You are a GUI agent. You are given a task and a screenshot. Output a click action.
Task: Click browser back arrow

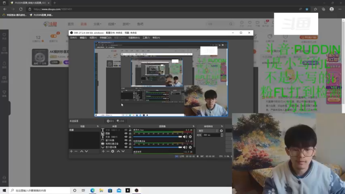(5, 9)
